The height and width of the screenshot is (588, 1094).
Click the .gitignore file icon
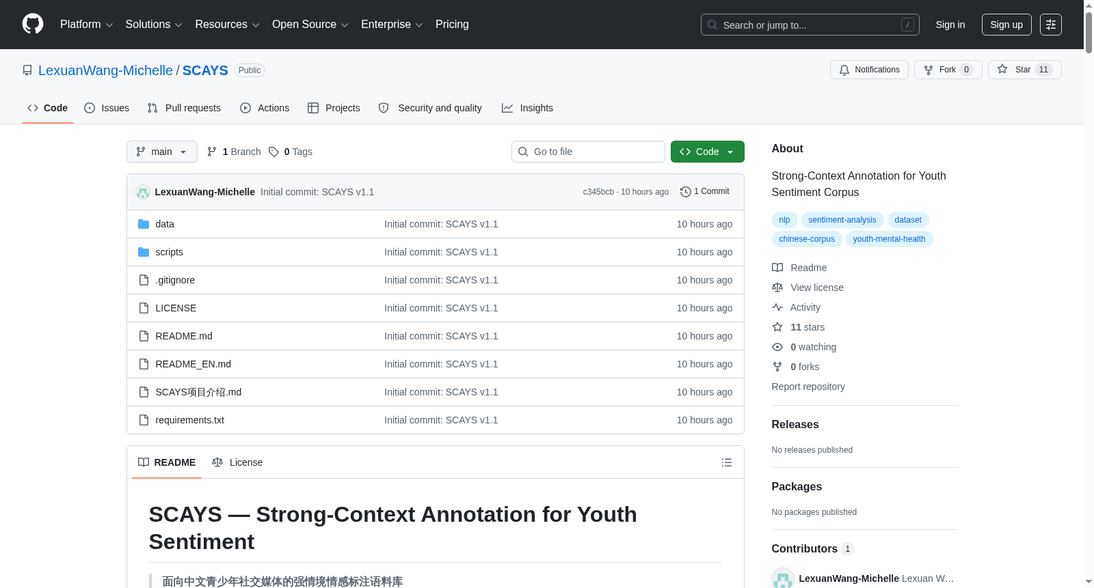pyautogui.click(x=144, y=280)
